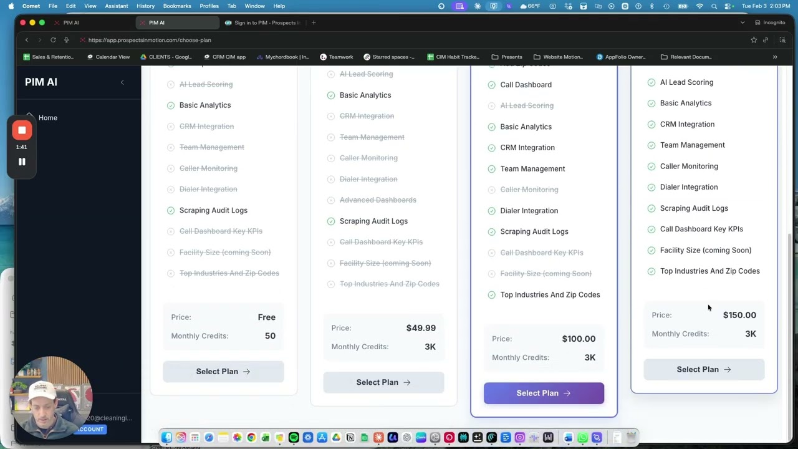Viewport: 798px width, 449px height.
Task: Open the page search icon right of the address bar
Action: tap(782, 40)
